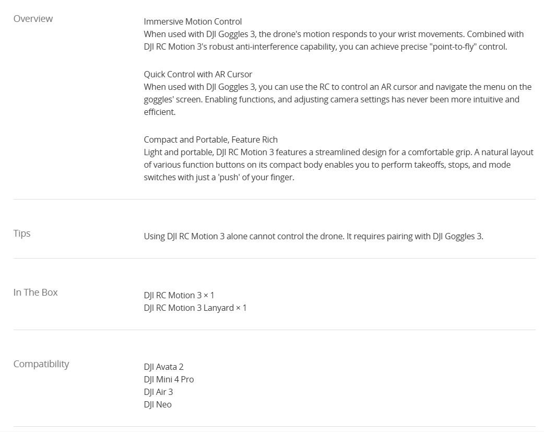Click the Compatibility section label
Viewport: 544px width, 432px height.
click(41, 364)
